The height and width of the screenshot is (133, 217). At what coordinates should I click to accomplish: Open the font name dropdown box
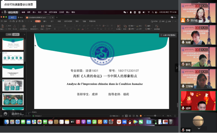59,26
